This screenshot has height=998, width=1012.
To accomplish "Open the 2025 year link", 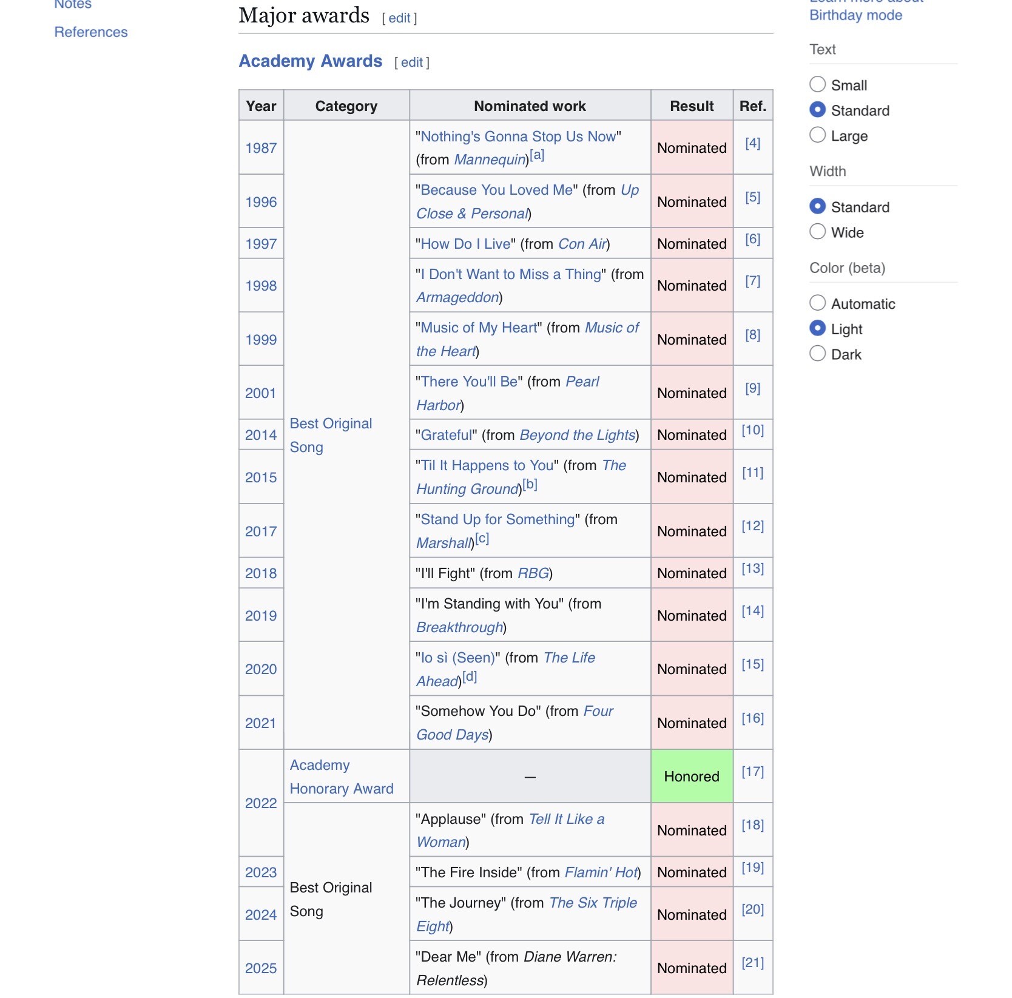I will click(261, 968).
